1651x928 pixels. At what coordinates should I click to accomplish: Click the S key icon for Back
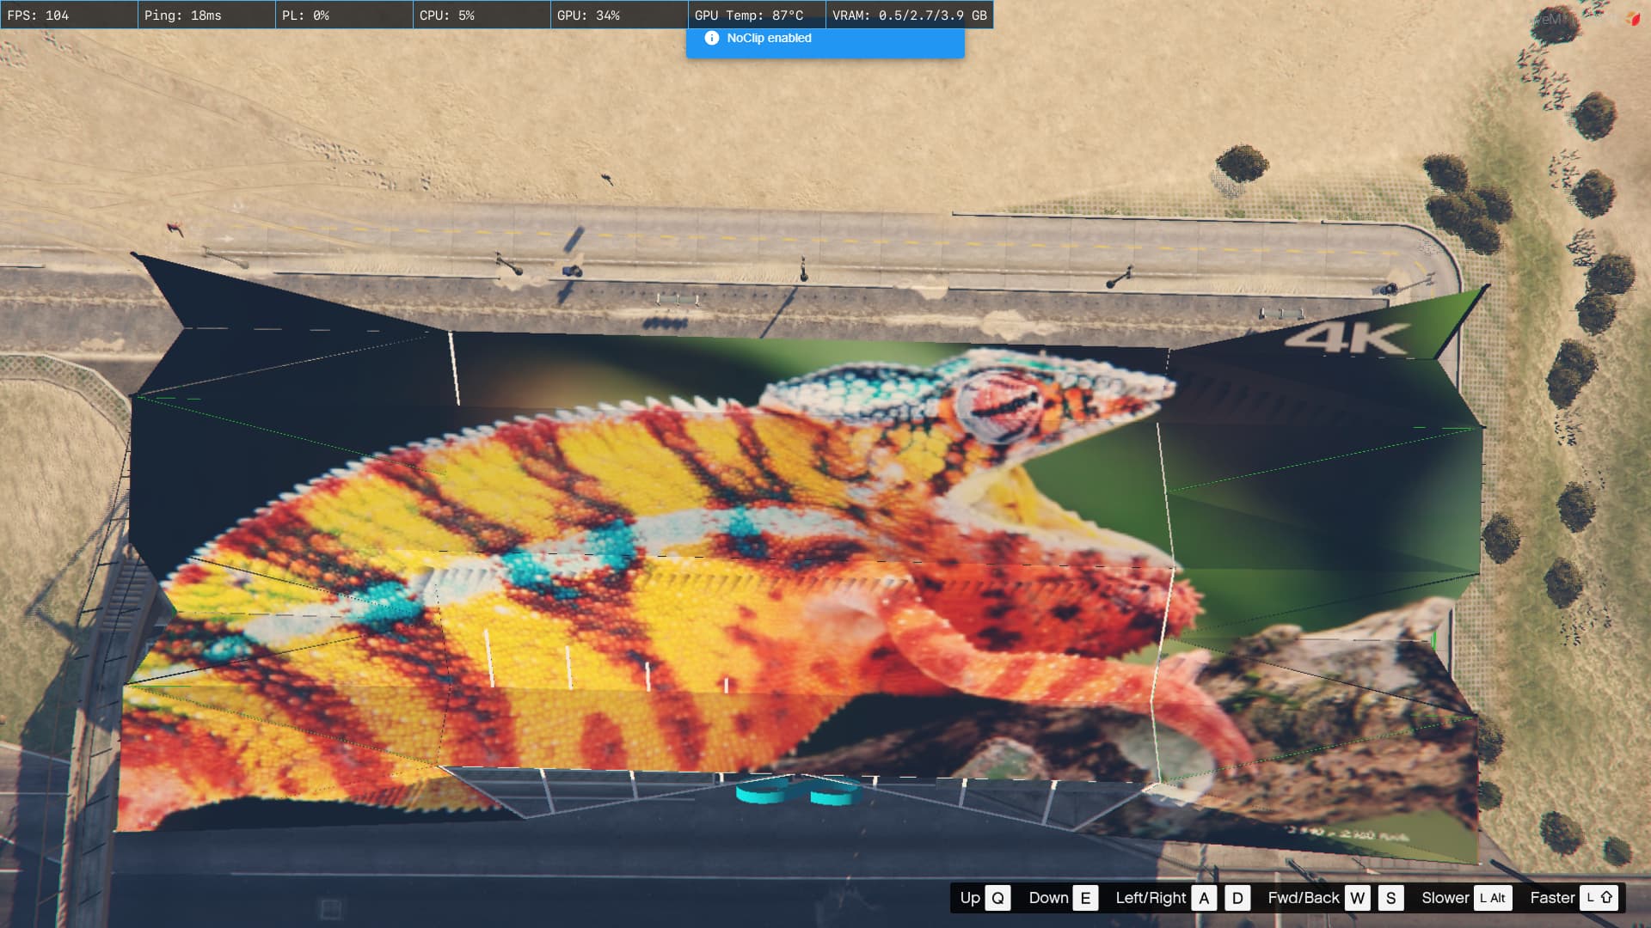[x=1390, y=898]
